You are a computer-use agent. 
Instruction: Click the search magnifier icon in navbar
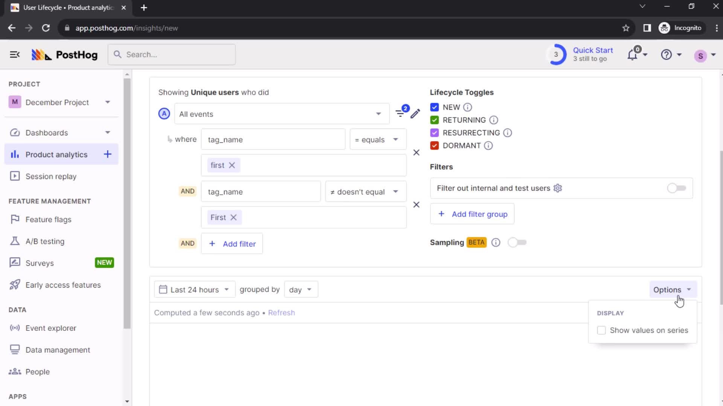(117, 55)
